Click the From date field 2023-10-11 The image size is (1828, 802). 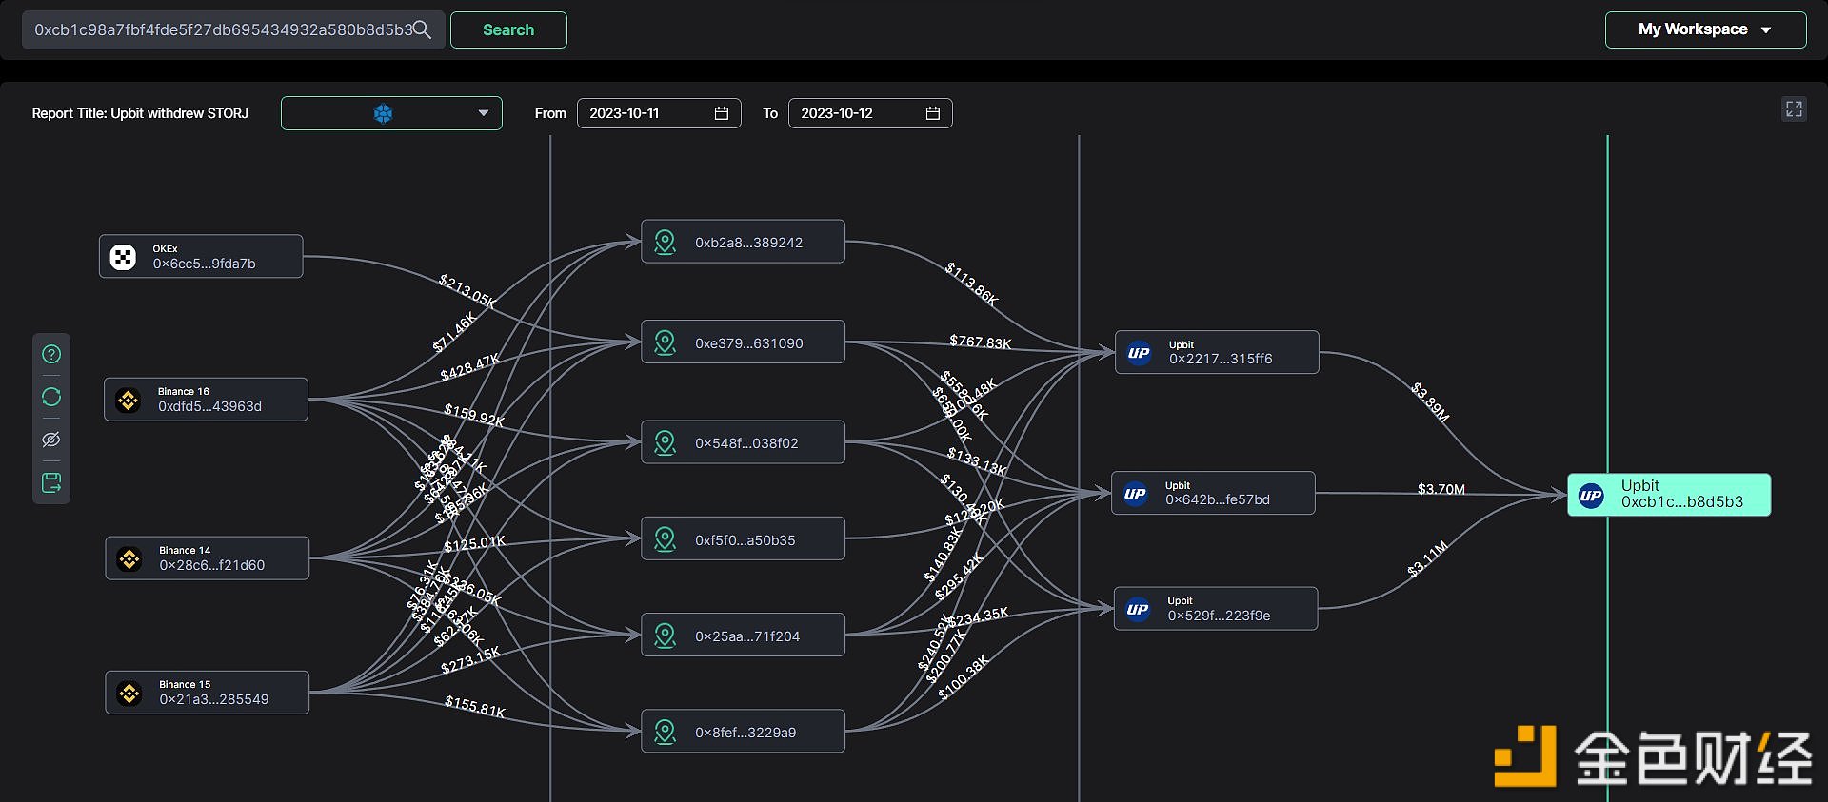coord(659,113)
